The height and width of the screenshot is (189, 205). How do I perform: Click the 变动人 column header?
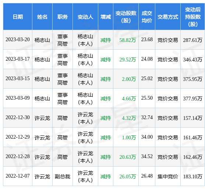point(85,17)
